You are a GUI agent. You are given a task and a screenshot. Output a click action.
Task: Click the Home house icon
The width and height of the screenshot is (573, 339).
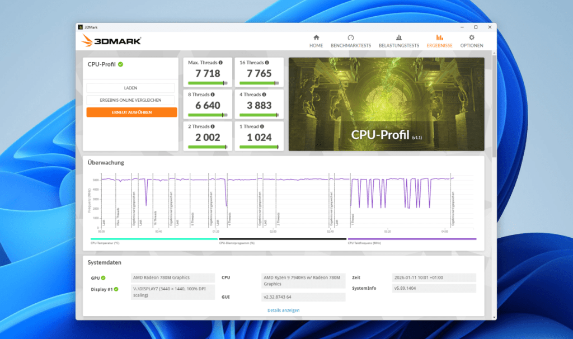click(316, 37)
